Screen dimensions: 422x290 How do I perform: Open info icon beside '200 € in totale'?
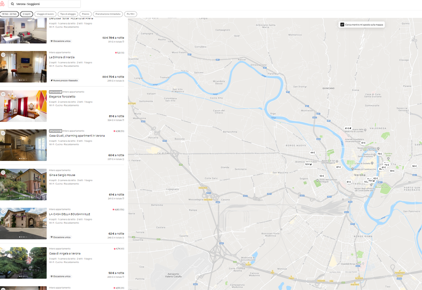(123, 277)
